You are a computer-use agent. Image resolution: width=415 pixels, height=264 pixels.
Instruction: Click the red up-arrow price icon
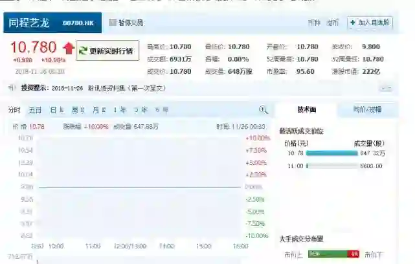69,49
